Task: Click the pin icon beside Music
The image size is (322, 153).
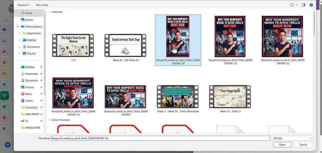Action: tap(41, 94)
